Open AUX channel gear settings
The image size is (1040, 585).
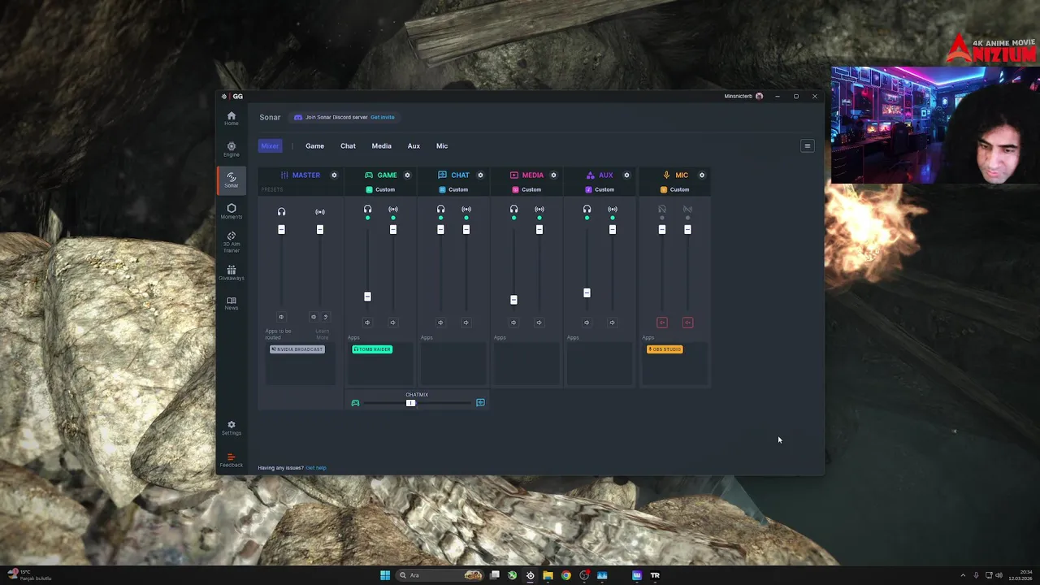tap(626, 175)
